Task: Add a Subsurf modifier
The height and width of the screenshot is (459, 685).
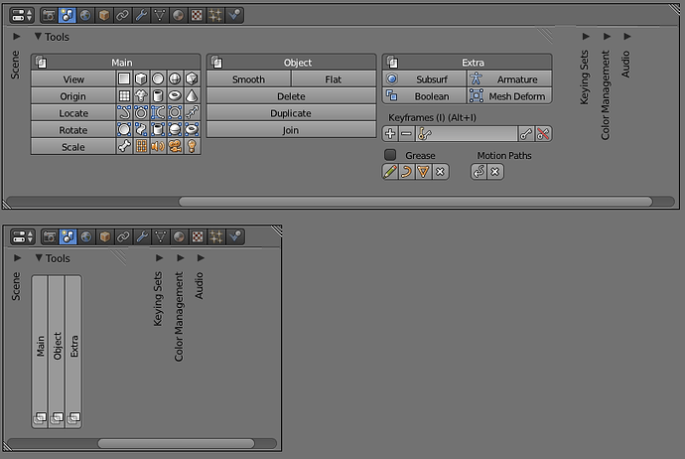Action: tap(424, 79)
